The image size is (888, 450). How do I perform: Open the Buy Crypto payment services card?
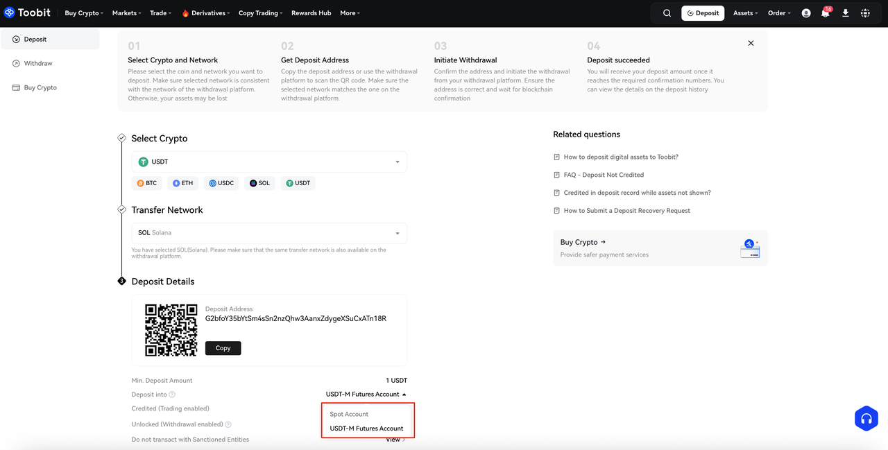point(660,248)
